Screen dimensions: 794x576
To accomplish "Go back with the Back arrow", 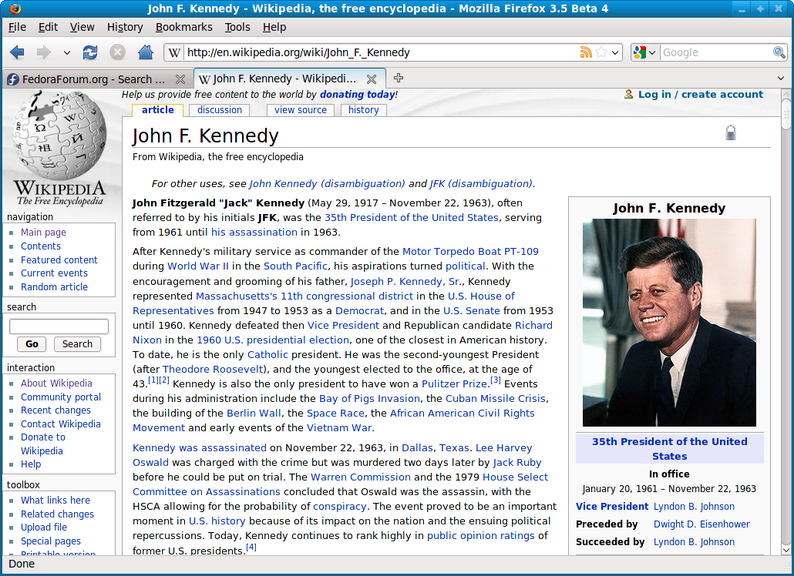I will 17,52.
